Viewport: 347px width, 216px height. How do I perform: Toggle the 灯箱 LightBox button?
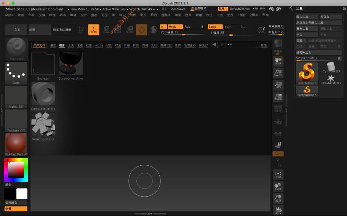[x=40, y=30]
